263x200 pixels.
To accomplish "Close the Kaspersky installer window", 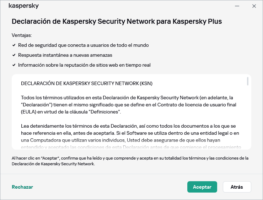I will pos(254,6).
